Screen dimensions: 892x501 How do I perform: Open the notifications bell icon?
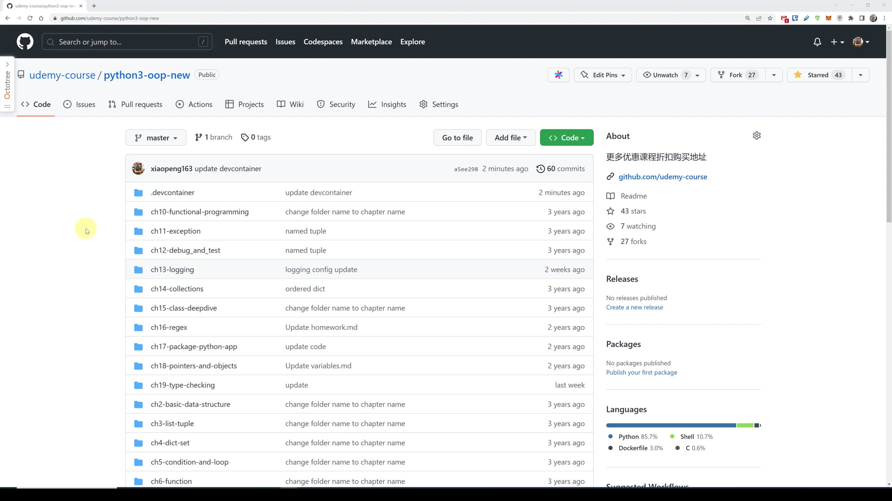coord(817,42)
